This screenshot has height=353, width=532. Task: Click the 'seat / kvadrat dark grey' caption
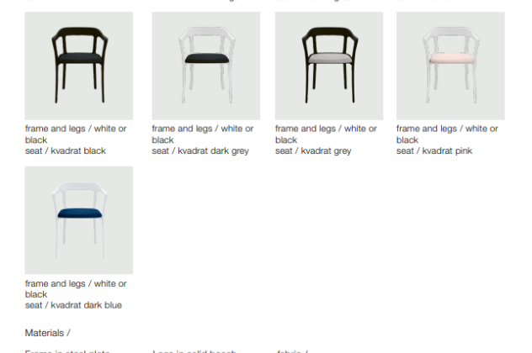point(200,150)
